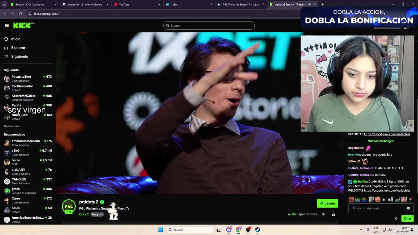Jump to Nuevos mensajes in chat

[x=380, y=141]
